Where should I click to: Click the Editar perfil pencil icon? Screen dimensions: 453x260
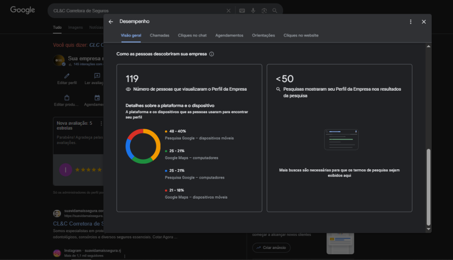coord(67,76)
